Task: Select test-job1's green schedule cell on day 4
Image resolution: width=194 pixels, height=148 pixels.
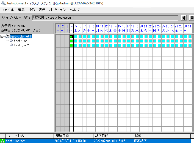Action: point(71,41)
